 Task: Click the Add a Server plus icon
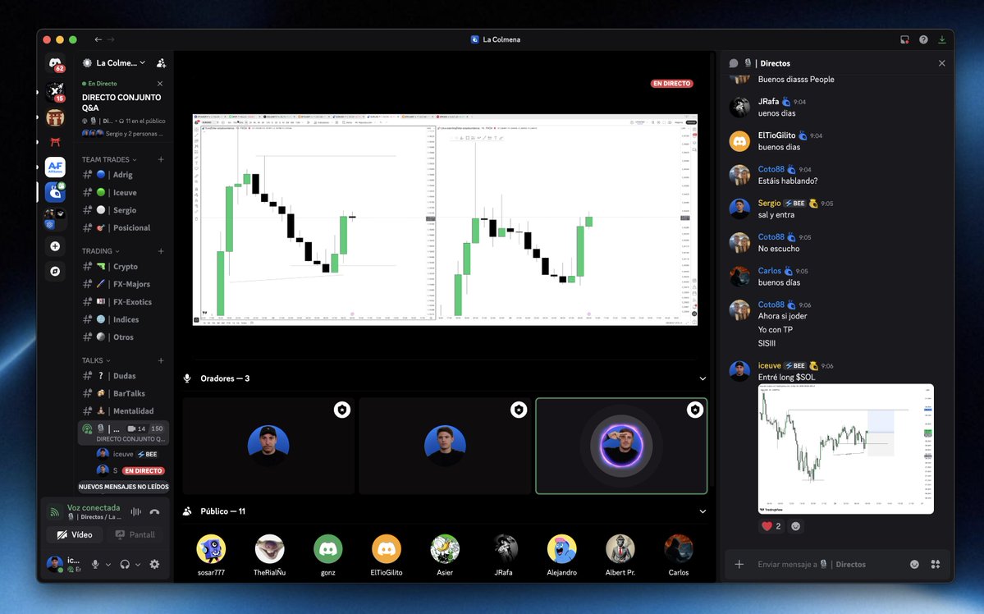pos(55,246)
